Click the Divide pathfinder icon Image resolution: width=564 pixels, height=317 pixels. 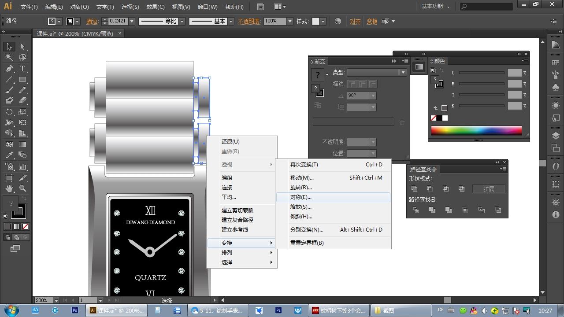[x=416, y=210]
